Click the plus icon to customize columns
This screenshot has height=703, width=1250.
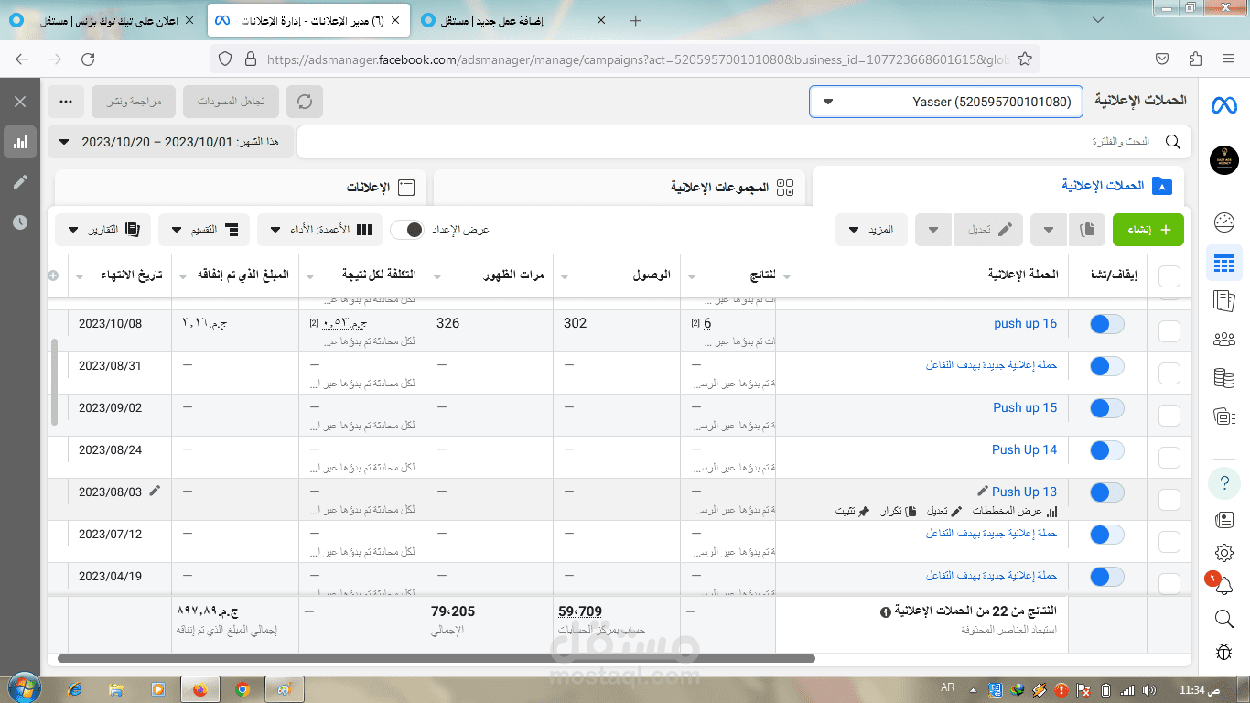click(x=53, y=276)
